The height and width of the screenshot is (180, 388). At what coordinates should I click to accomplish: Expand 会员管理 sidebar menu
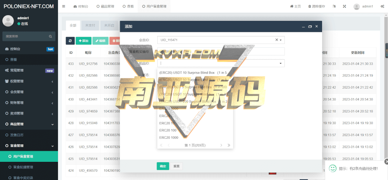(x=29, y=92)
